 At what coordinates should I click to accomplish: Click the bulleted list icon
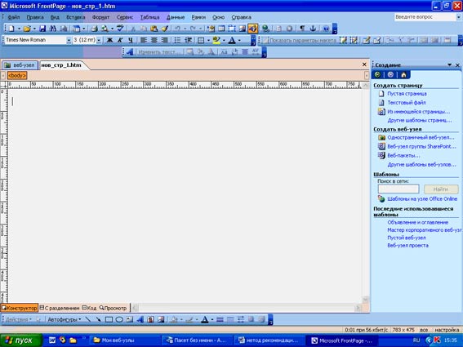(x=177, y=40)
